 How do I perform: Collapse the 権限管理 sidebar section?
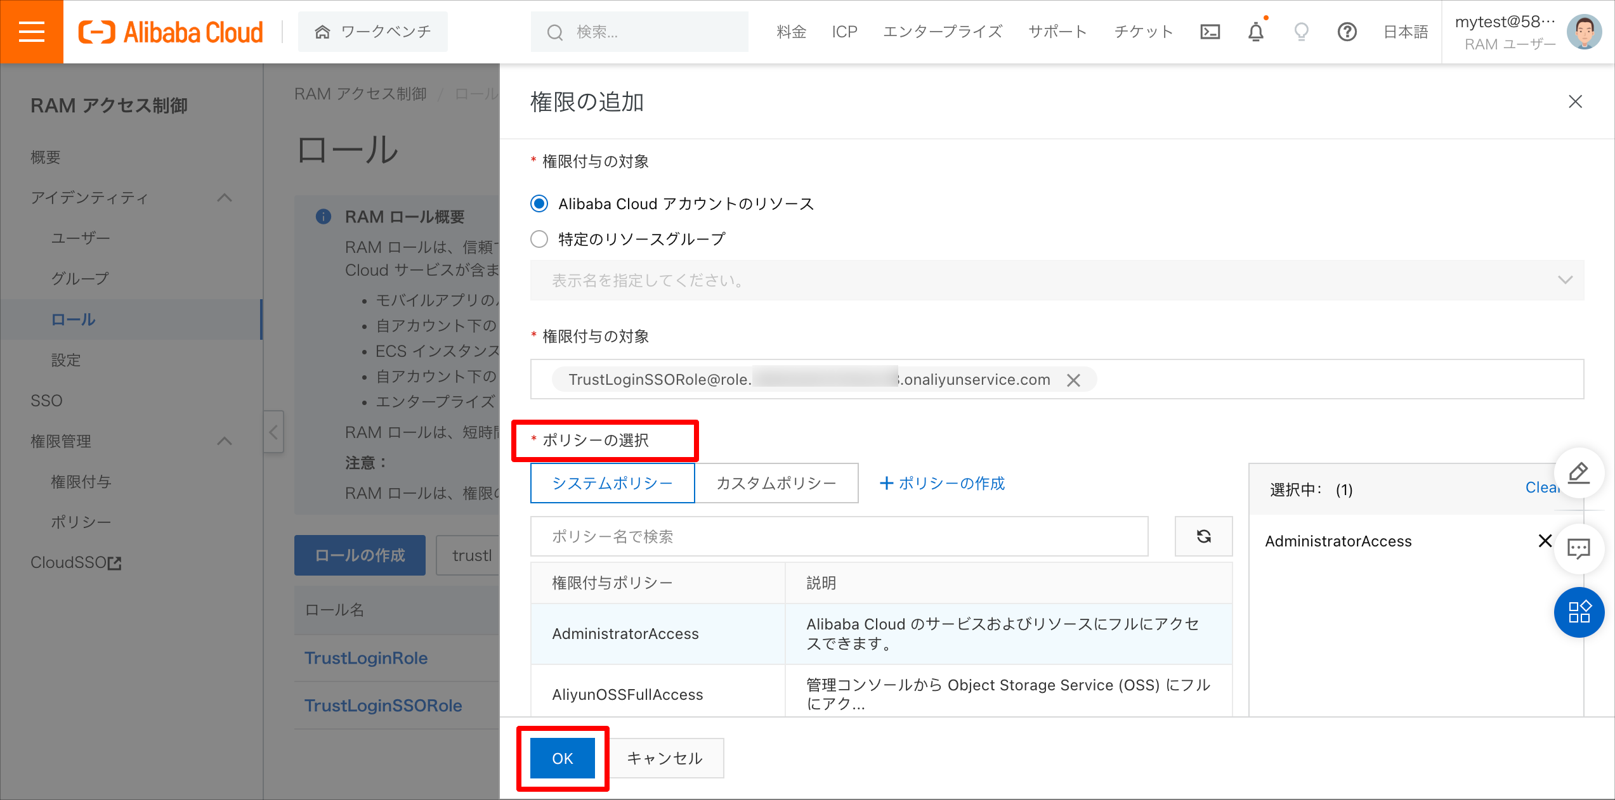225,441
